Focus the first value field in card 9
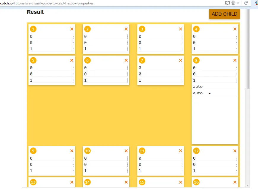The width and height of the screenshot is (258, 196). 52,158
